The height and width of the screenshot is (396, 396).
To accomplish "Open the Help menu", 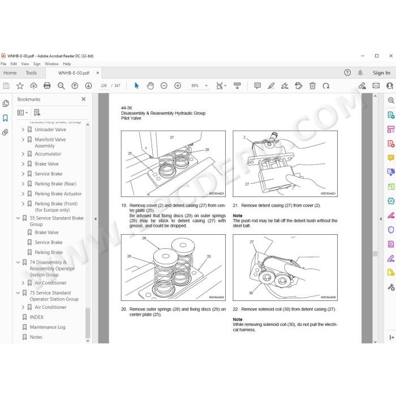I will [x=67, y=64].
